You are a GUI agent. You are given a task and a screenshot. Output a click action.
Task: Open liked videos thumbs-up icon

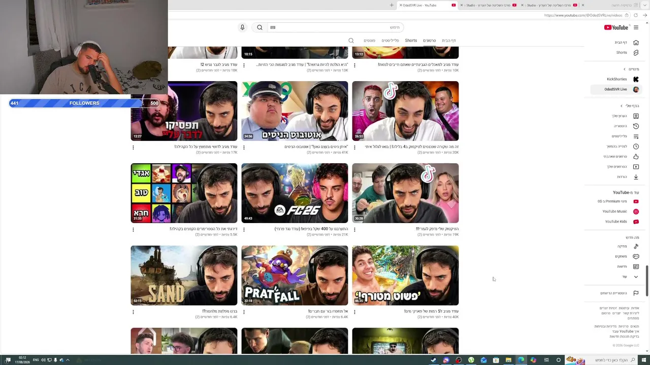[x=636, y=157]
